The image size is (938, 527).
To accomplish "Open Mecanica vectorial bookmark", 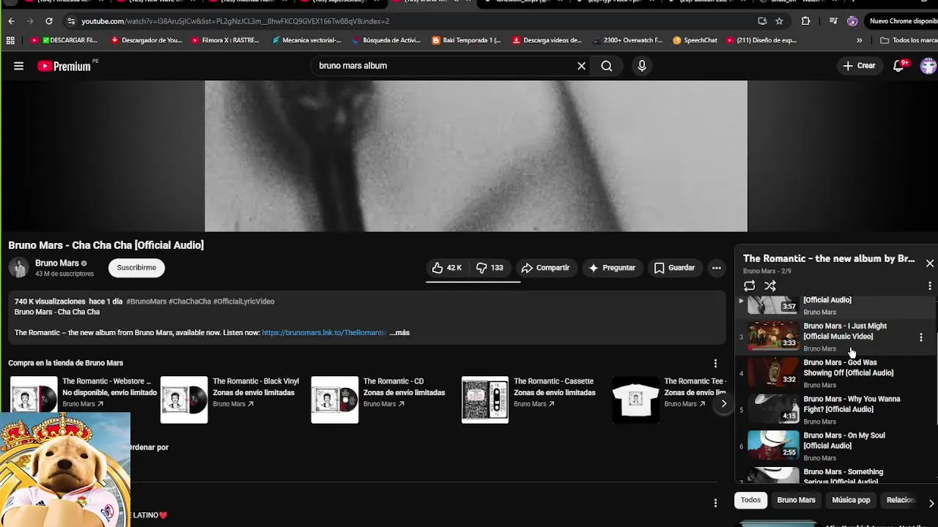I will 306,40.
